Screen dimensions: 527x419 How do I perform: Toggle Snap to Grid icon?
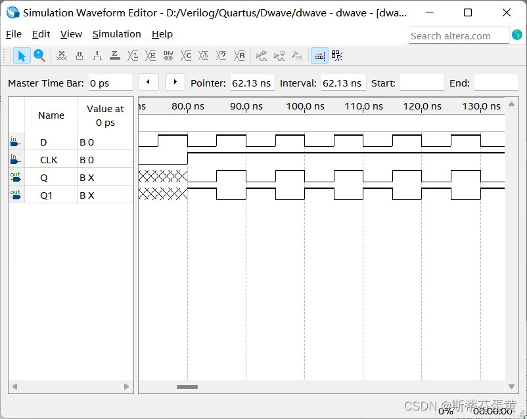[x=337, y=56]
